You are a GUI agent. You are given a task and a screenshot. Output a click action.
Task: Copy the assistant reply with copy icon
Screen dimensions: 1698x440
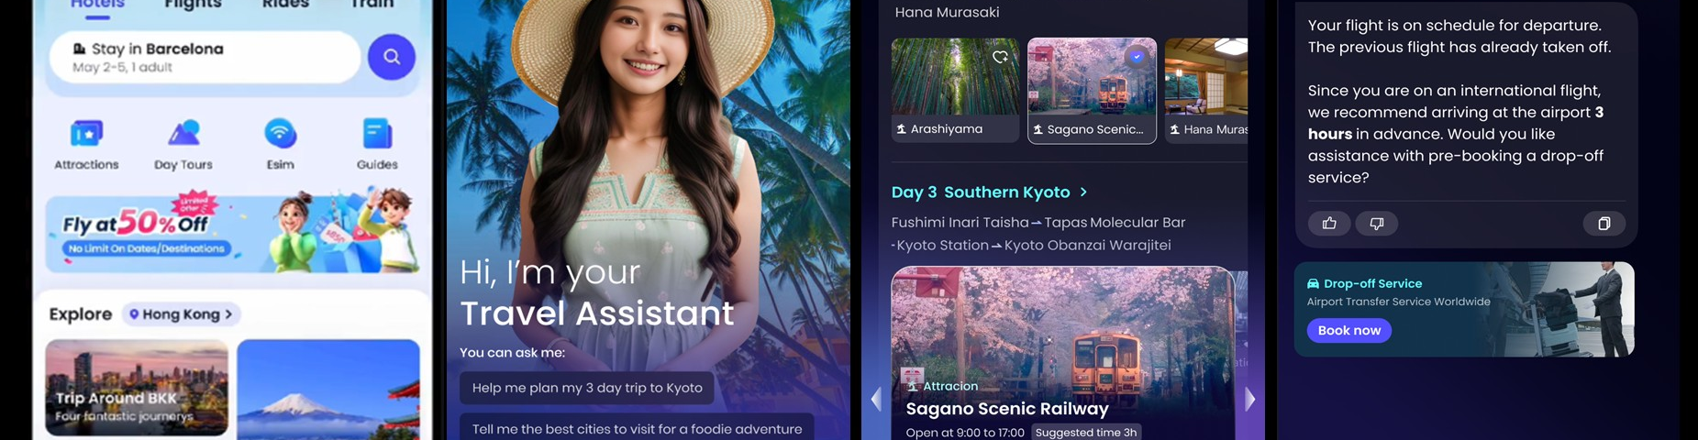(1604, 223)
